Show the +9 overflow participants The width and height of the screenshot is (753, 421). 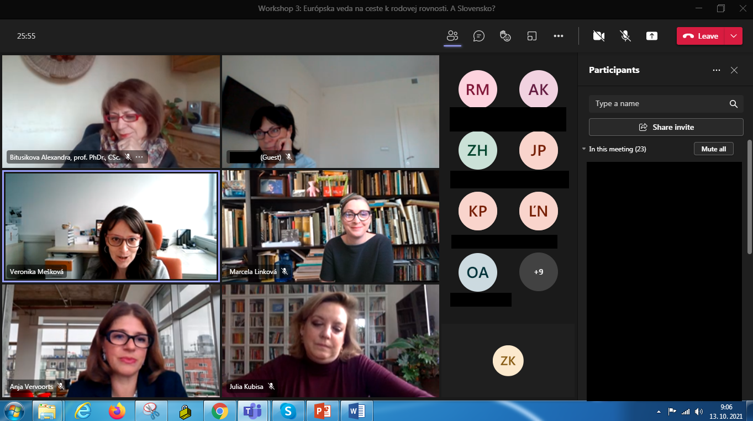click(x=538, y=272)
